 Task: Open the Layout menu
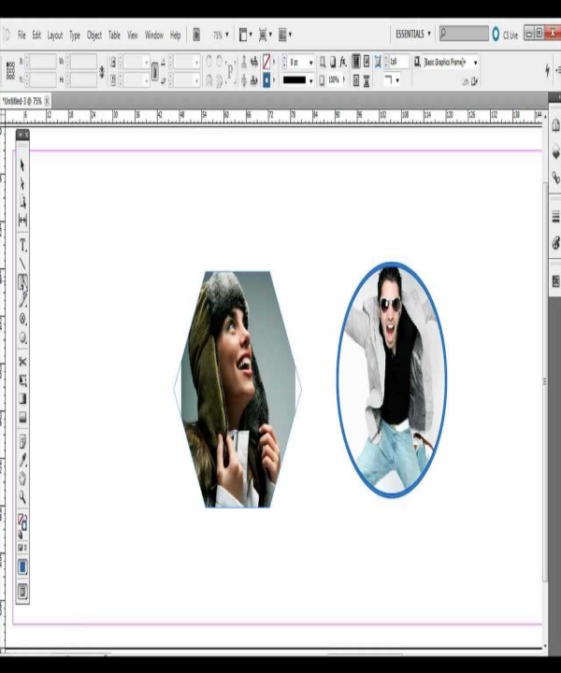coord(54,36)
